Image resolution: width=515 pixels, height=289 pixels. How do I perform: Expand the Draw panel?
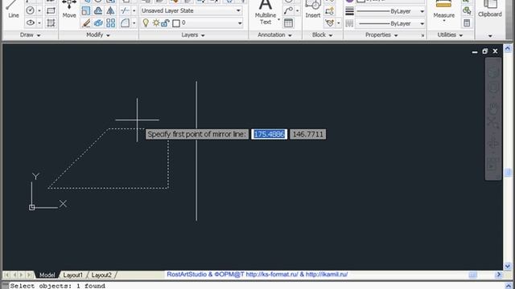point(31,35)
